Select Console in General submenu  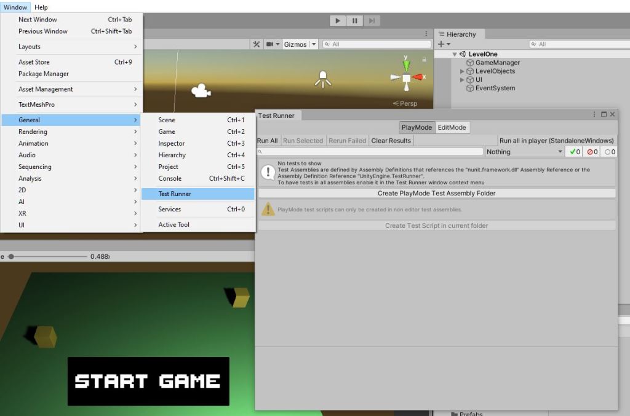pyautogui.click(x=198, y=178)
